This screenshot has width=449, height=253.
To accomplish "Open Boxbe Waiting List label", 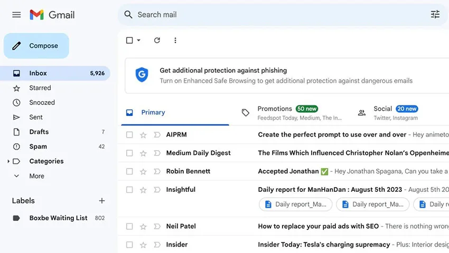I will pyautogui.click(x=59, y=218).
